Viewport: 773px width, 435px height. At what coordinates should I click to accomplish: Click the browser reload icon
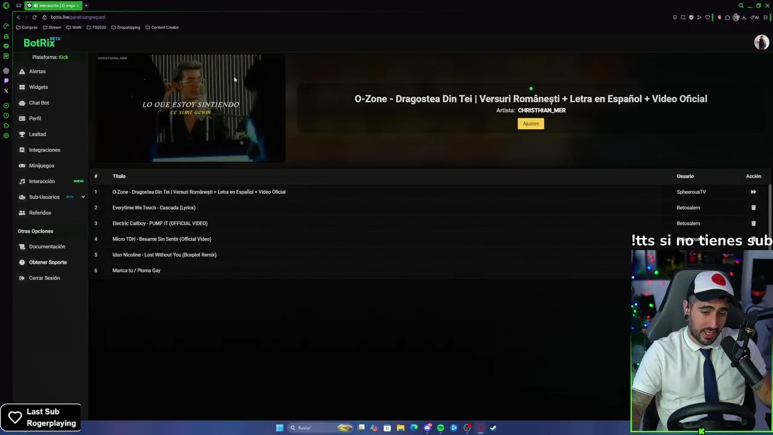34,17
